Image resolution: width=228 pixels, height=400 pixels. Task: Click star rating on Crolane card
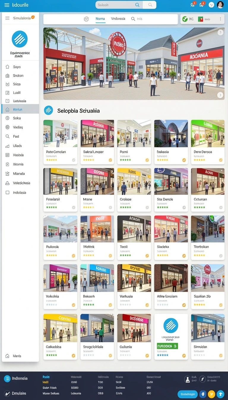[x=125, y=207]
